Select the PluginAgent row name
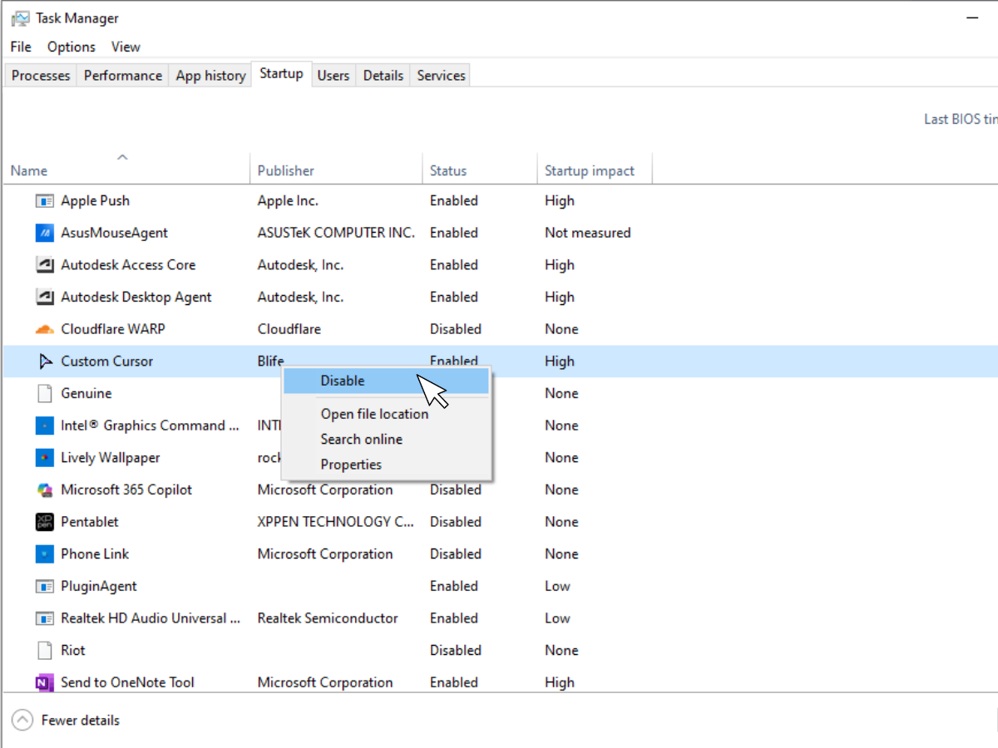Viewport: 998px width, 748px height. 99,586
